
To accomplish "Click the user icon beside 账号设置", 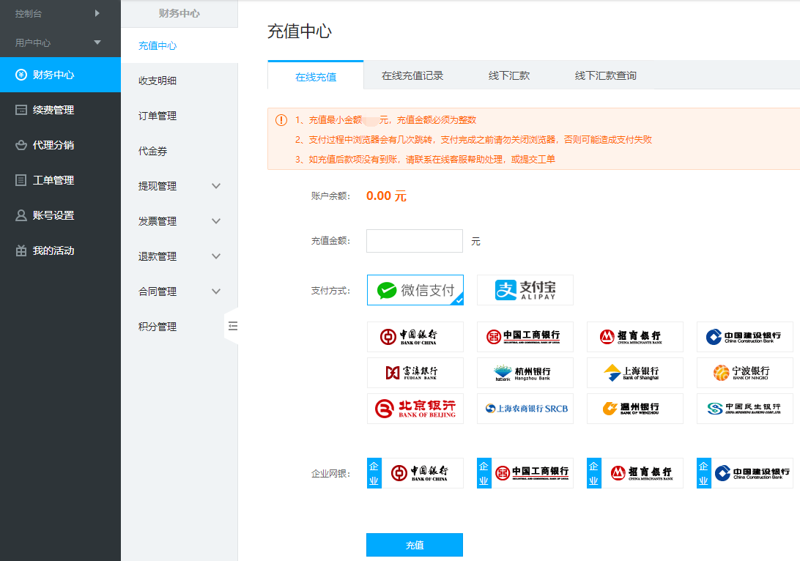I will [21, 215].
